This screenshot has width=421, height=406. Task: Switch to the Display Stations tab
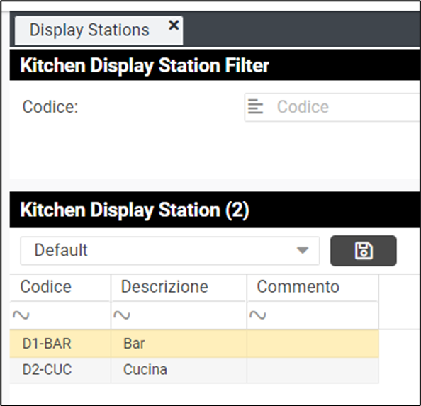tap(89, 30)
